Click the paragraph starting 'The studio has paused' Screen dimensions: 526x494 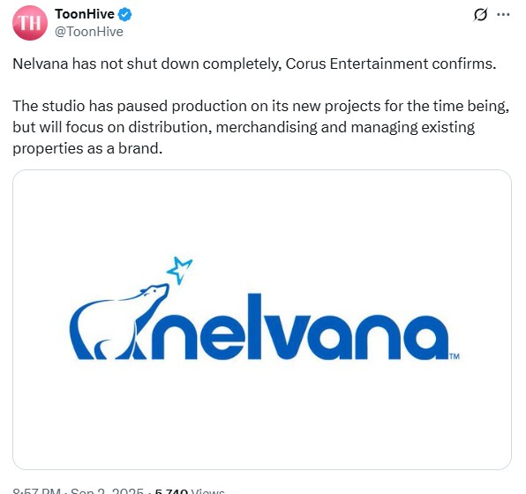[261, 127]
